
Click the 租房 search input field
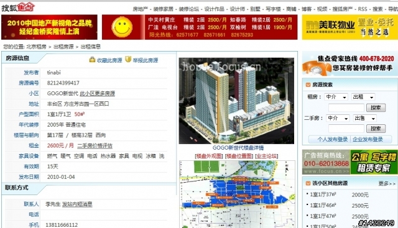(346, 107)
